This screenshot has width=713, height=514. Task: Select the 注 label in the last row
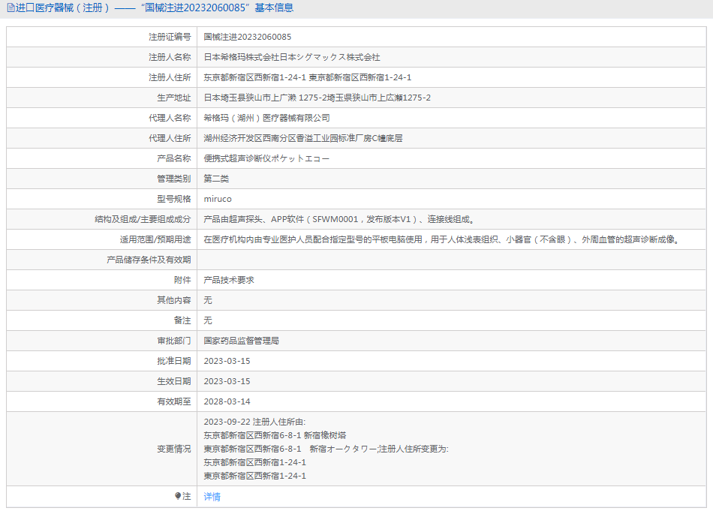[x=186, y=496]
